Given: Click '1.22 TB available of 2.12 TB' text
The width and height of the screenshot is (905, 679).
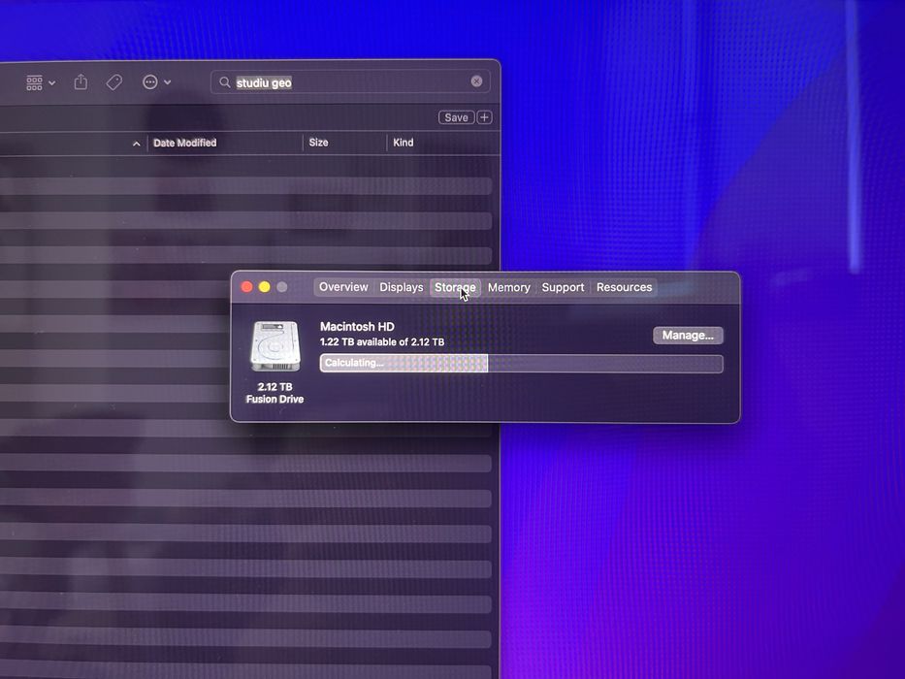Looking at the screenshot, I should pos(382,342).
